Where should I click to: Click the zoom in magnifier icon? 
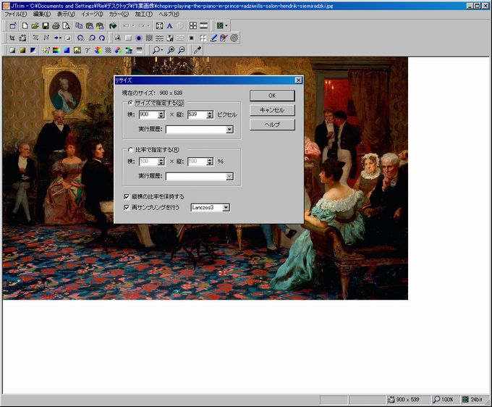(171, 50)
